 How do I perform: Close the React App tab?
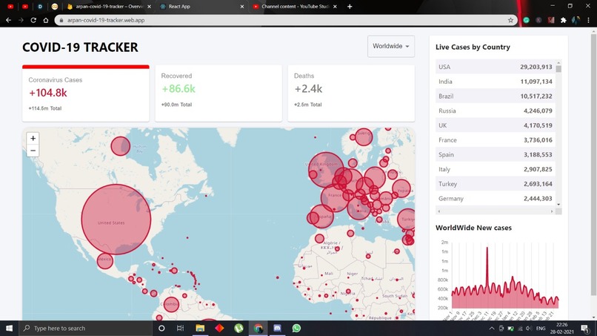[x=241, y=7]
